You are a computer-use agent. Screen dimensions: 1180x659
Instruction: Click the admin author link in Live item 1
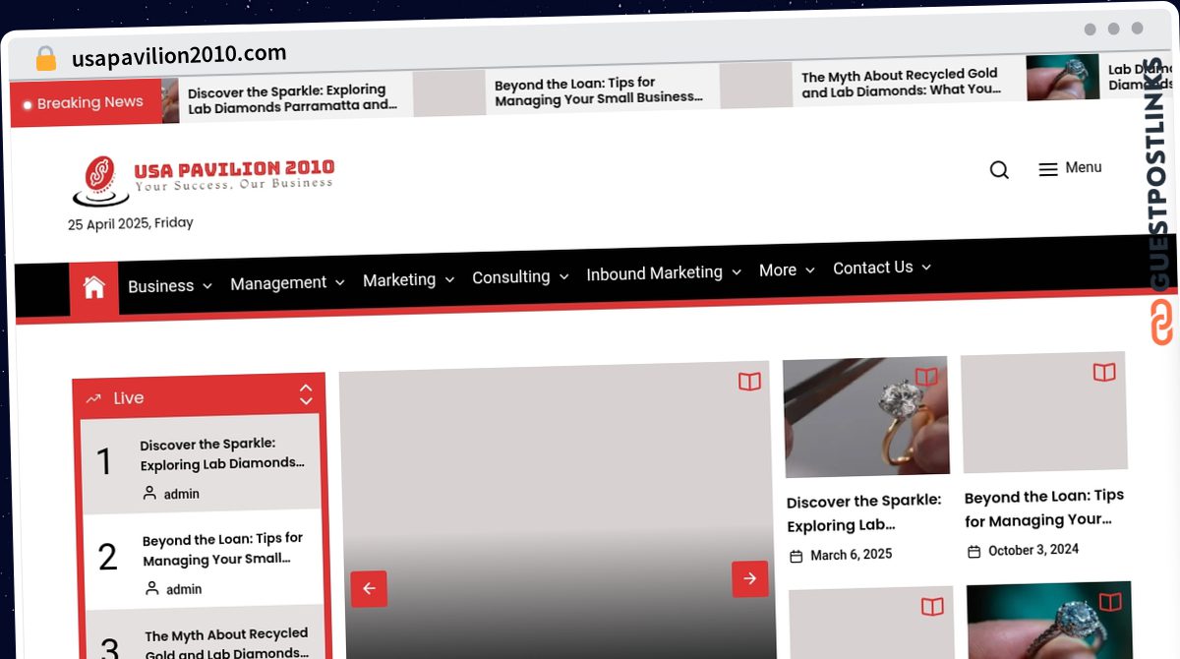point(182,494)
